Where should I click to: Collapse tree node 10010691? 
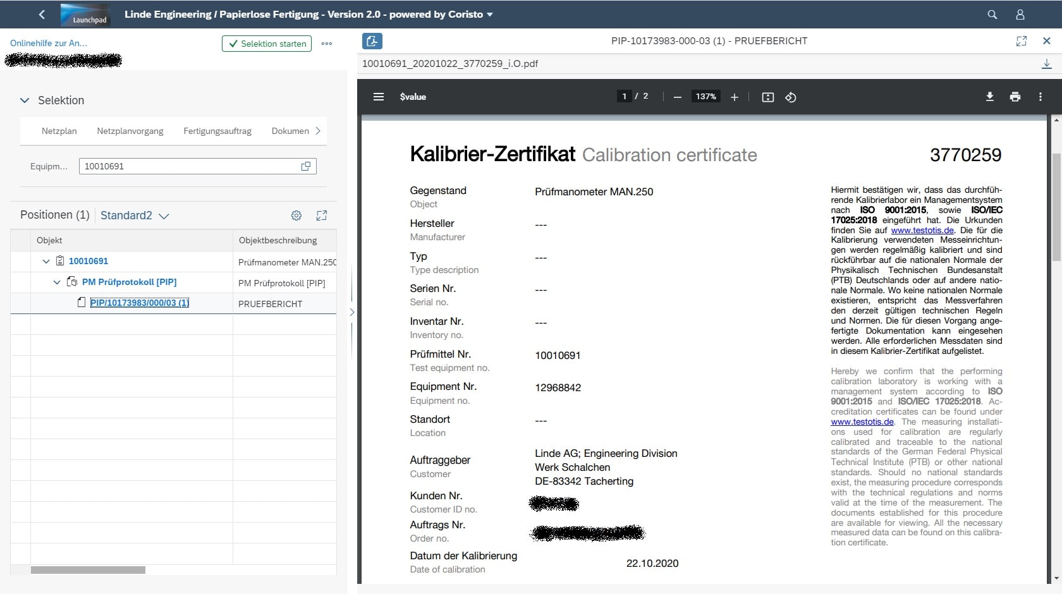(x=46, y=261)
